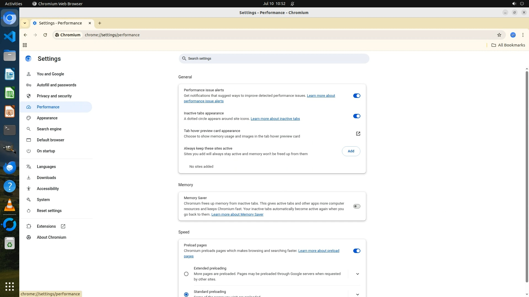Open the new tab plus button
This screenshot has width=529, height=297.
click(x=100, y=23)
